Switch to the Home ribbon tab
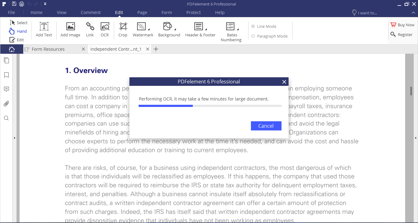The height and width of the screenshot is (223, 418). click(x=36, y=13)
